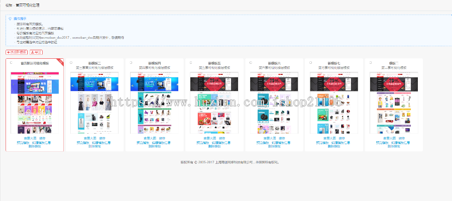This screenshot has height=201, width=452.
Task: Open the 新模板三 preview thumbnail
Action: point(94,103)
